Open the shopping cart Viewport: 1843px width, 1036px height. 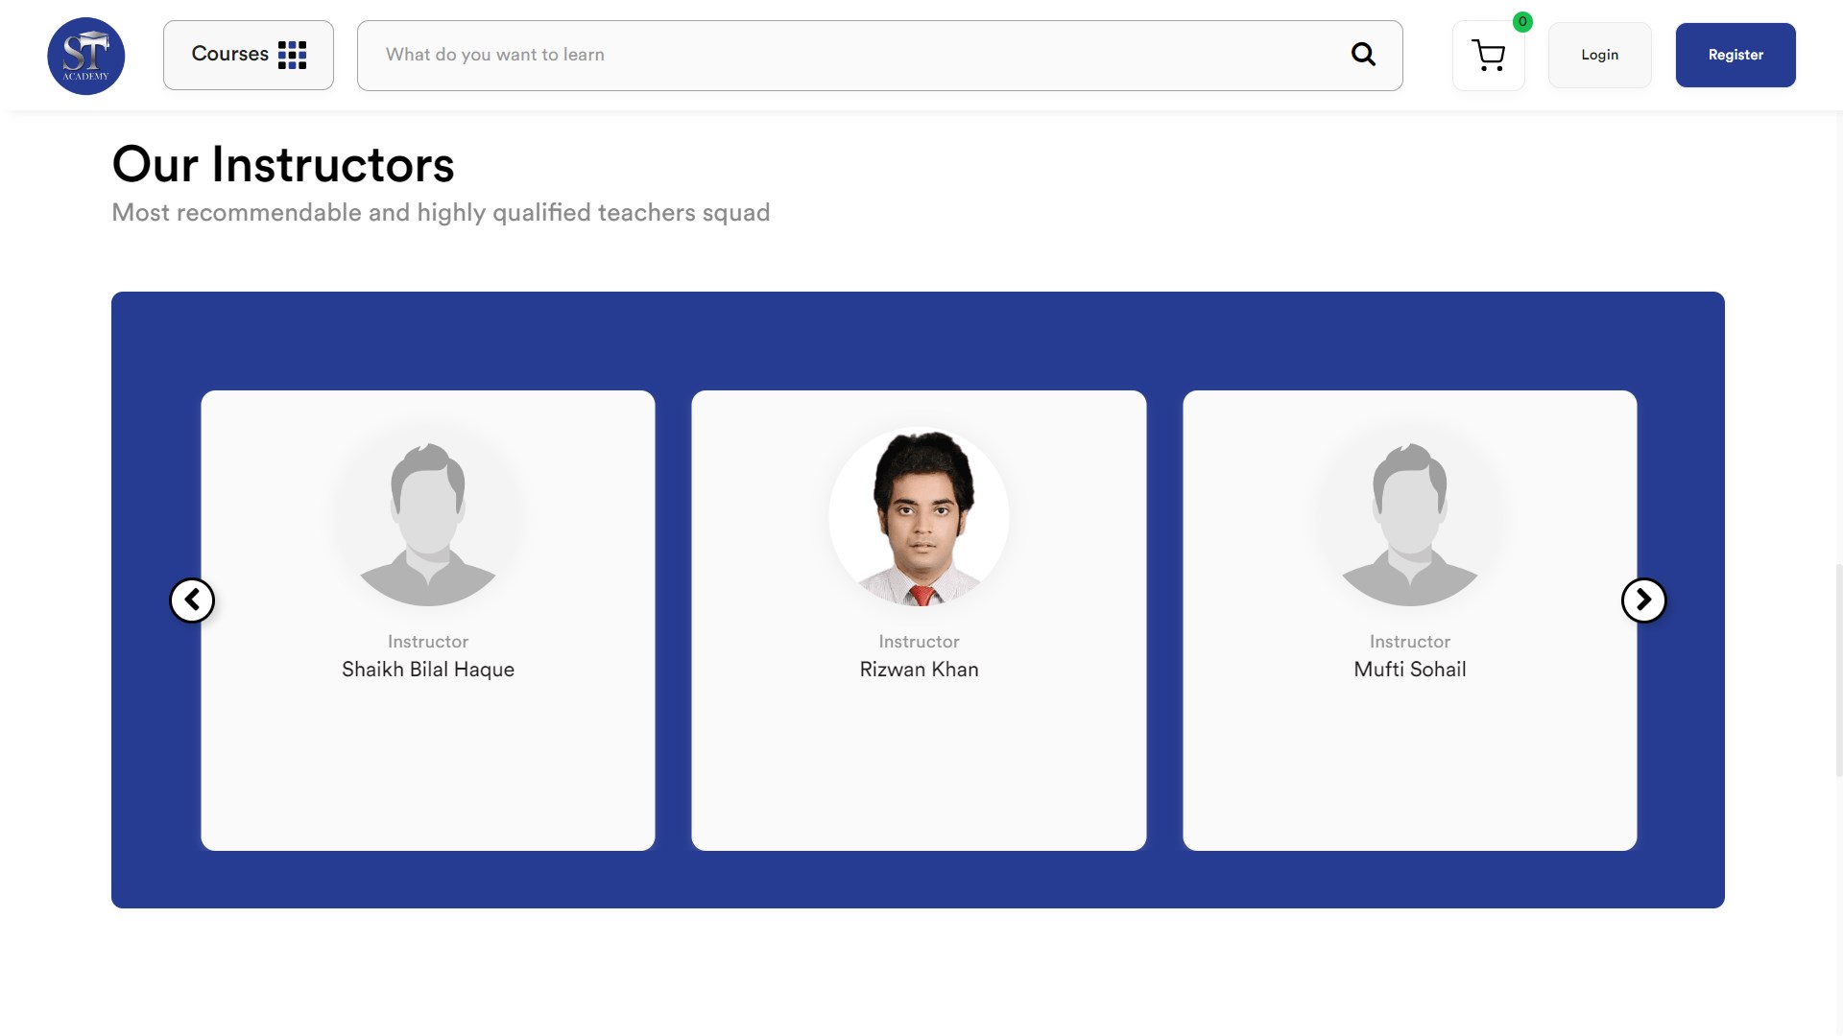(x=1488, y=57)
